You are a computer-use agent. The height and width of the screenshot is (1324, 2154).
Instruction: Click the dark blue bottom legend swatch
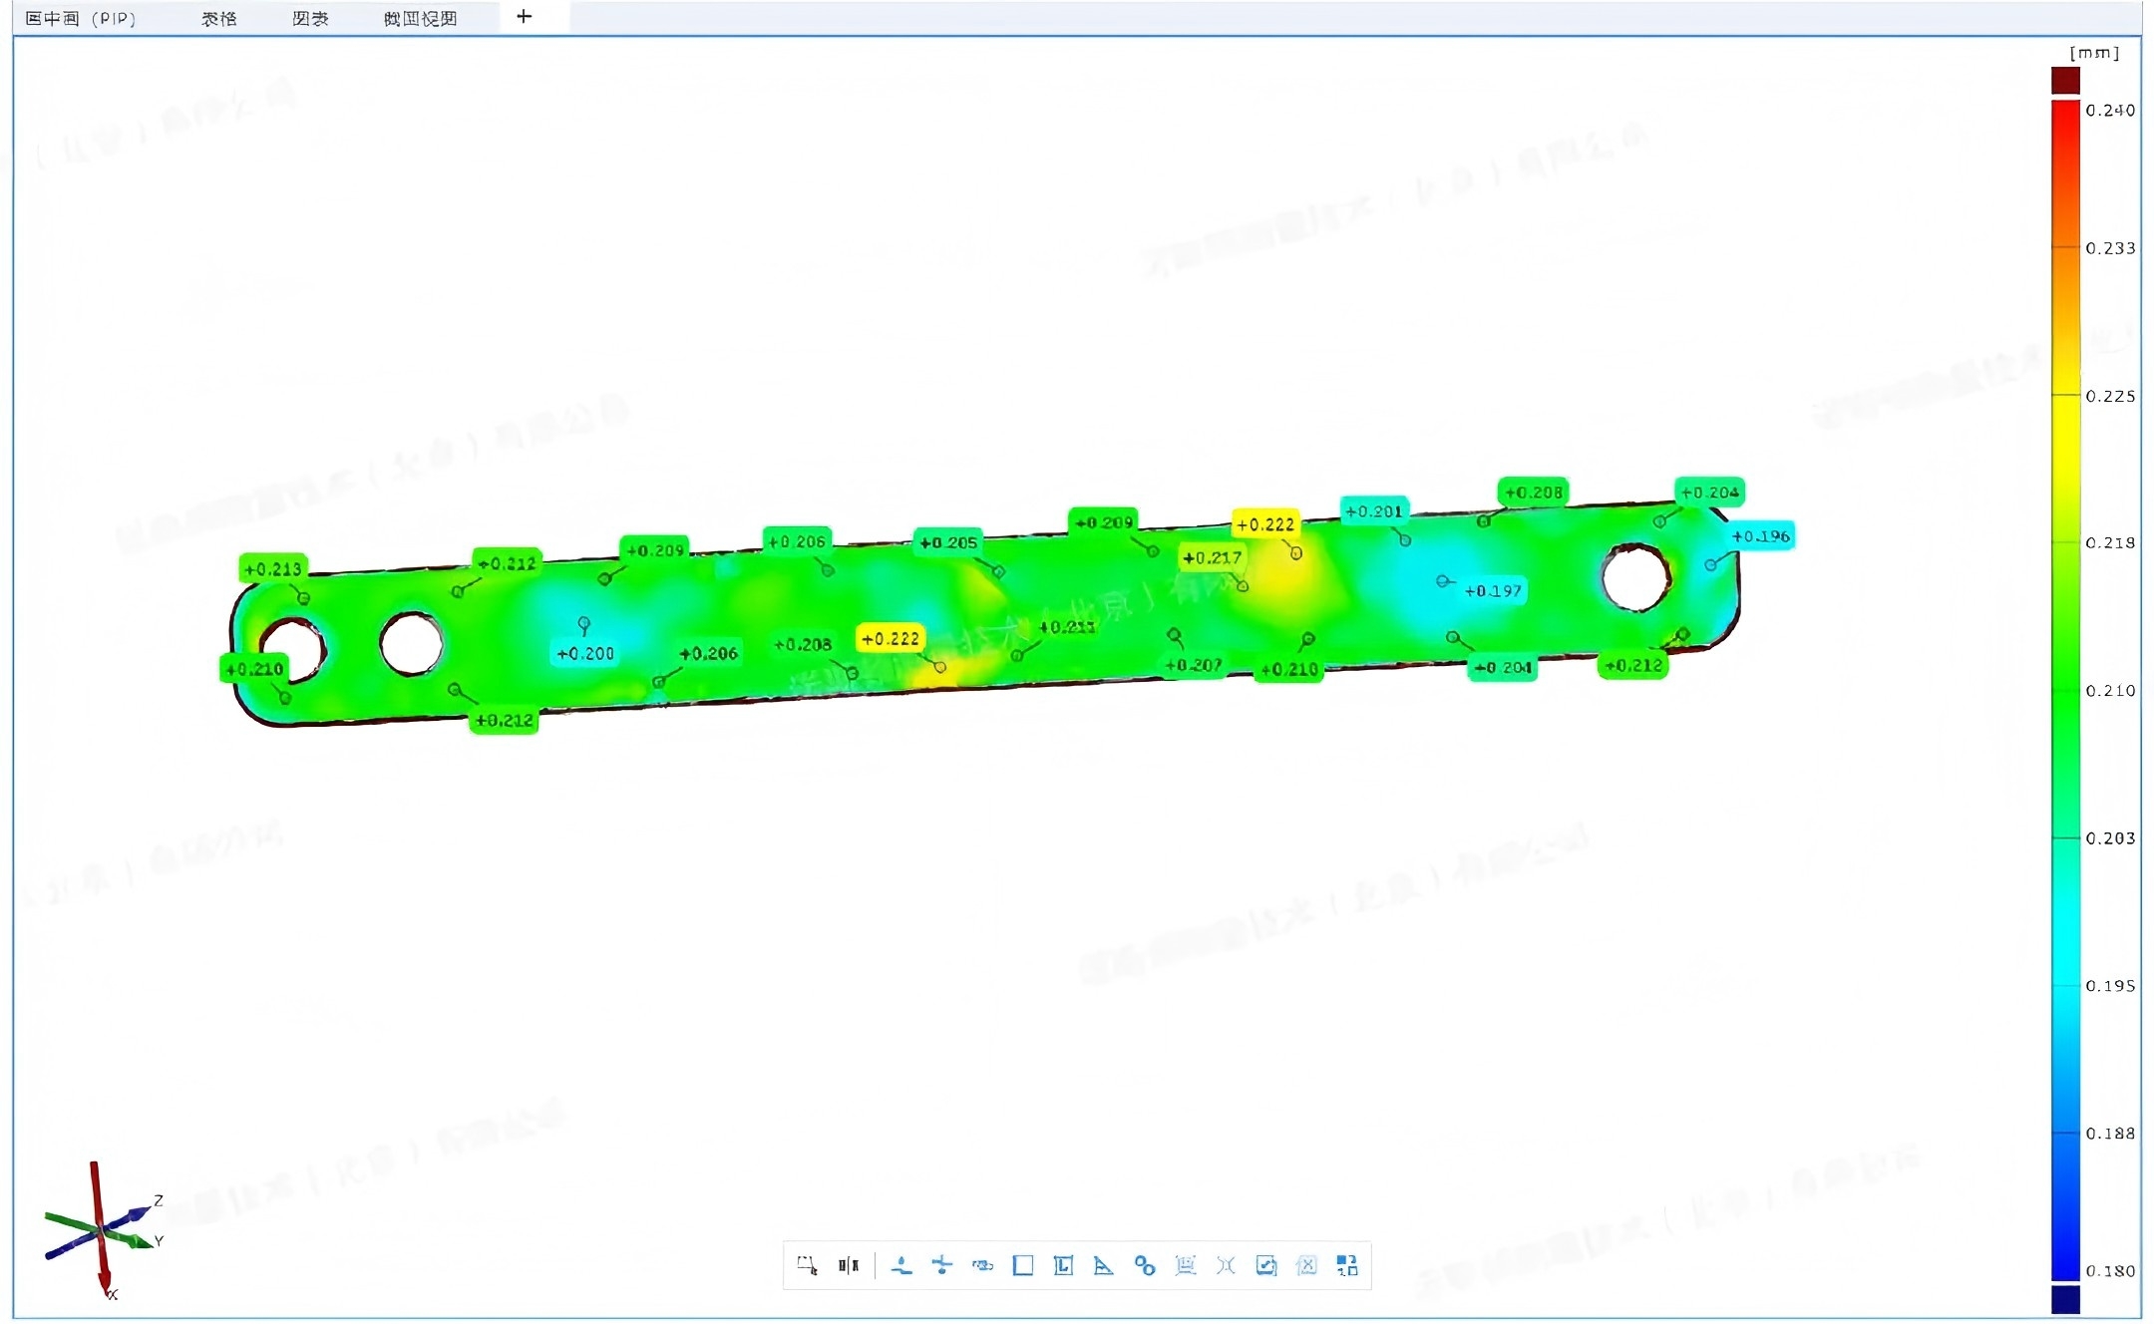coord(2065,1299)
